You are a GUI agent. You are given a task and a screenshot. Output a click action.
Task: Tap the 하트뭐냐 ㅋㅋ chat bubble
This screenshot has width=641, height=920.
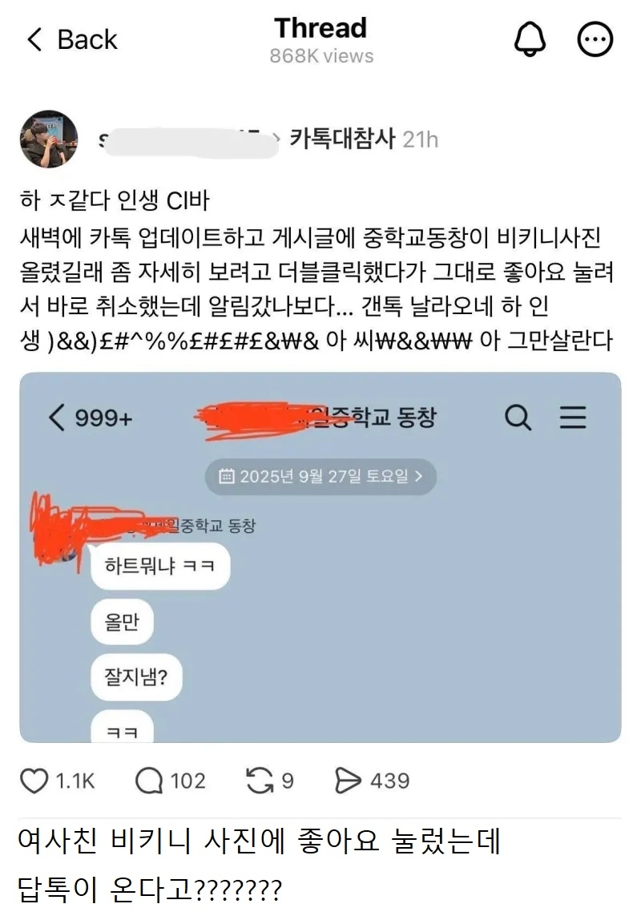160,566
